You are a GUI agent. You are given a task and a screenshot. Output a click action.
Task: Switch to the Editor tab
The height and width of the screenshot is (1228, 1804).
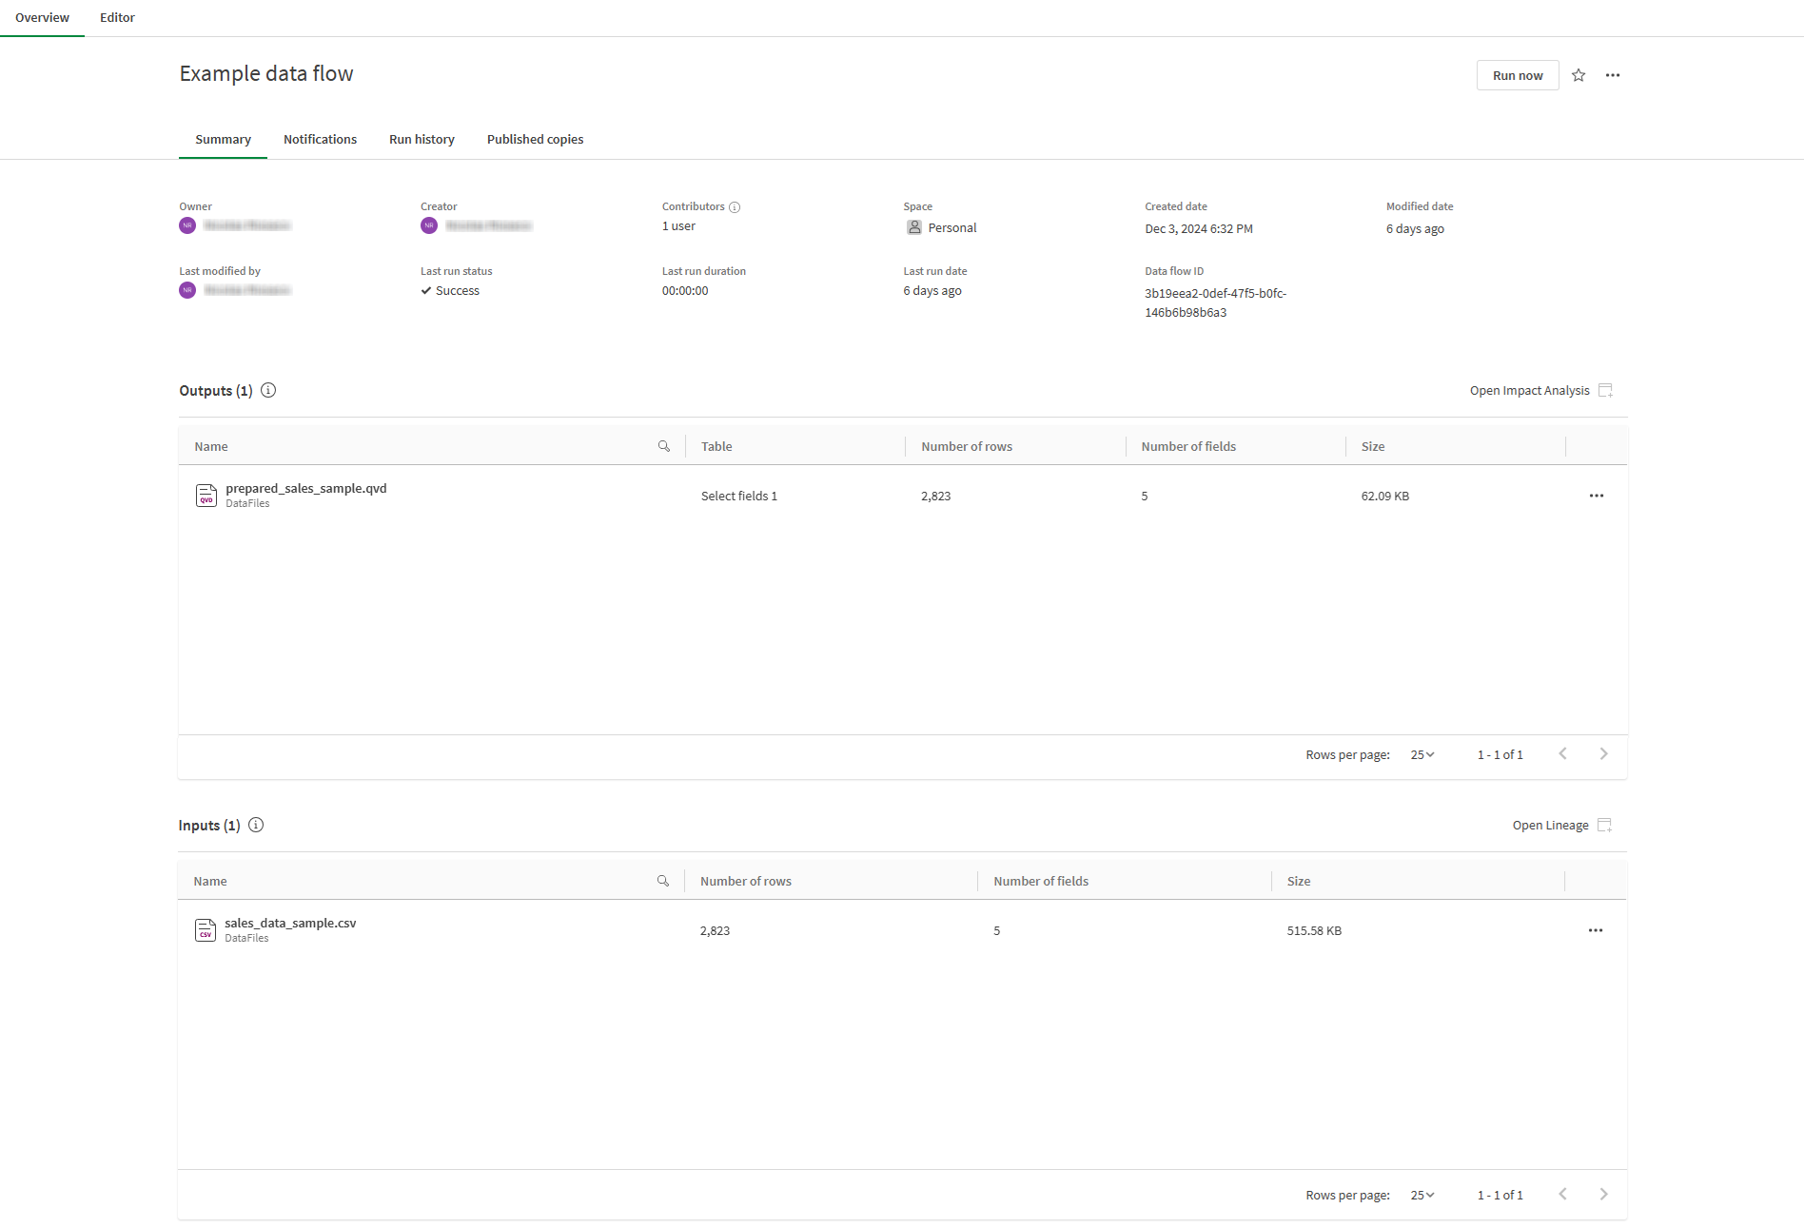[x=117, y=17]
